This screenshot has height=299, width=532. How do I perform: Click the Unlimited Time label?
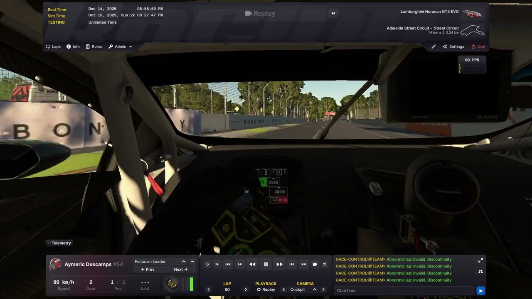[102, 22]
